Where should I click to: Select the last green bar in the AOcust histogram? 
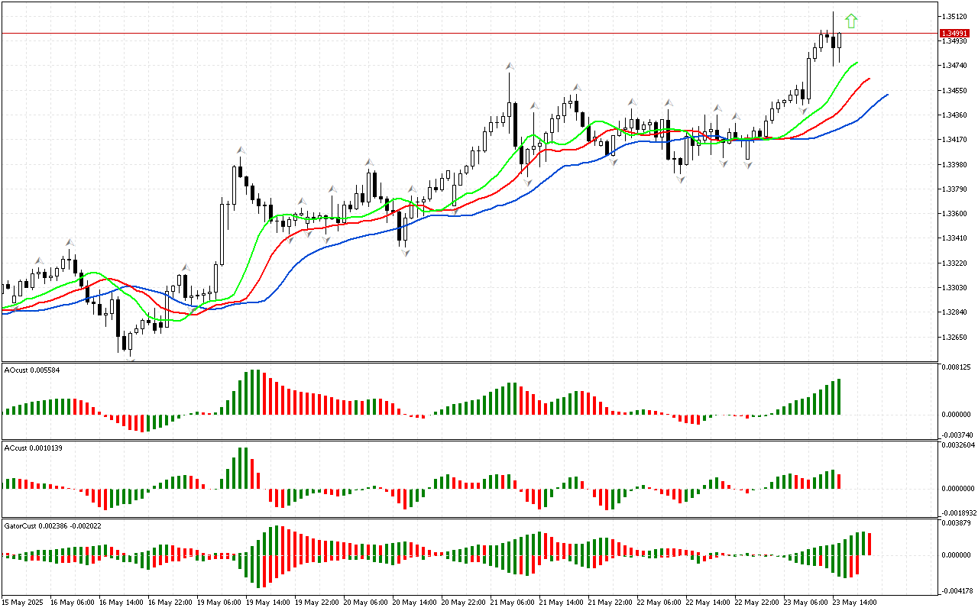point(839,396)
